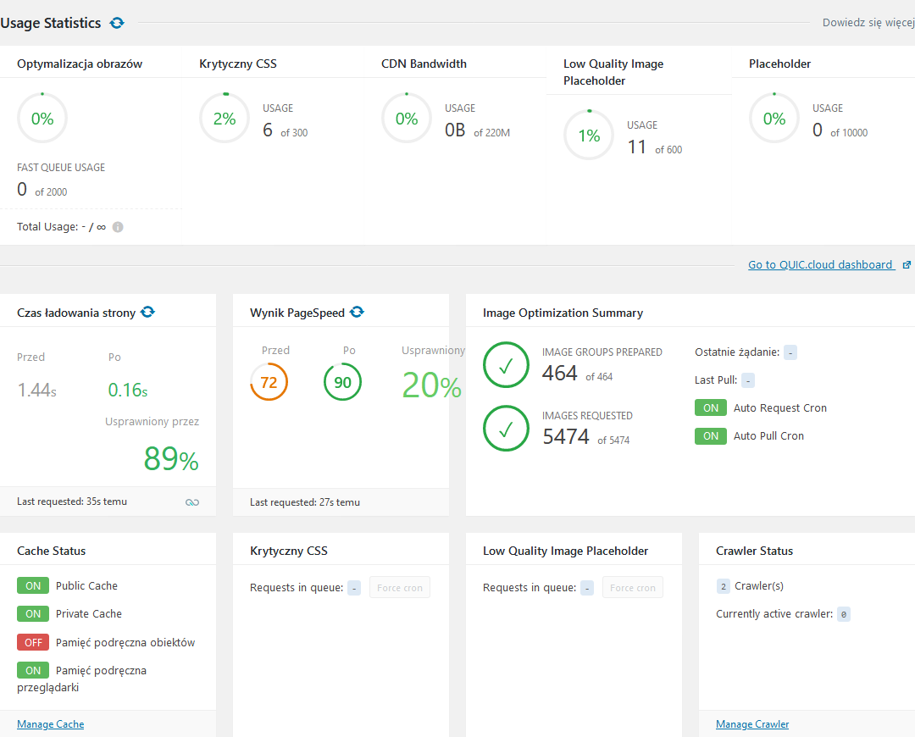
Task: Click the FAST QUEUE USAGE '0 of 2000' value
Action: click(x=42, y=190)
